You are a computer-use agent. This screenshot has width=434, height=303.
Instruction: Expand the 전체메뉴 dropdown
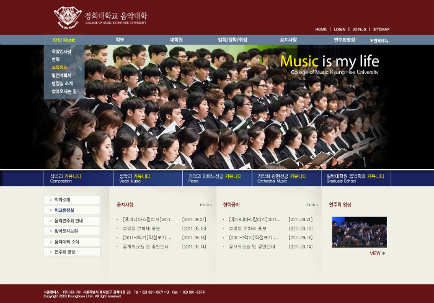(379, 41)
